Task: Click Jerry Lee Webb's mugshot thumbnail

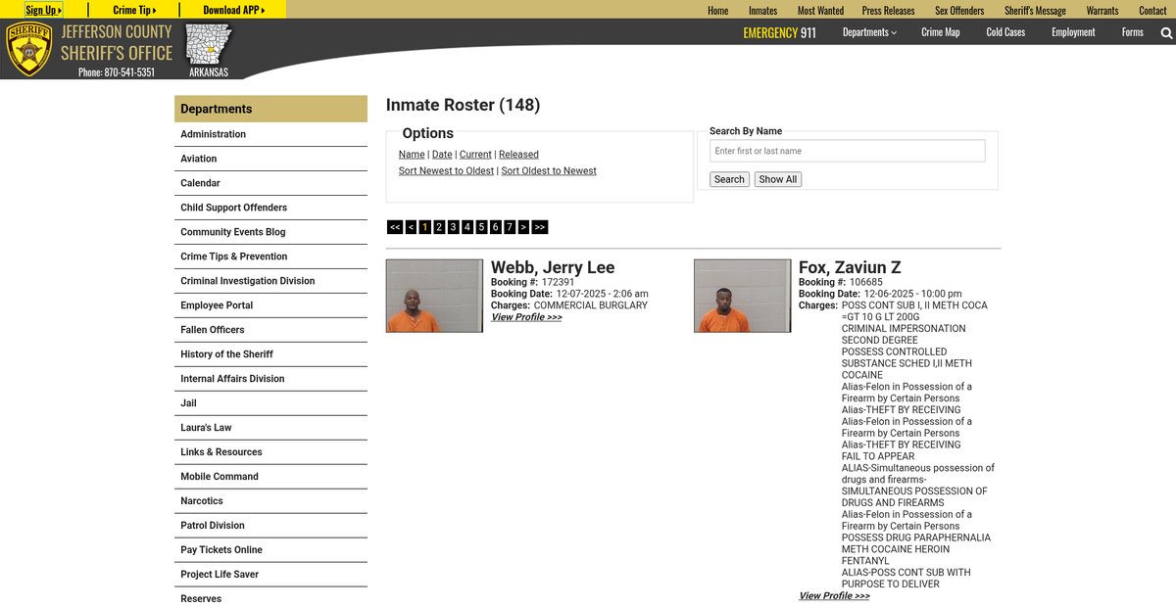Action: [434, 296]
